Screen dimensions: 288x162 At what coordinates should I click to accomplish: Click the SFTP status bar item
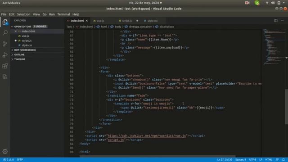(x=20, y=160)
